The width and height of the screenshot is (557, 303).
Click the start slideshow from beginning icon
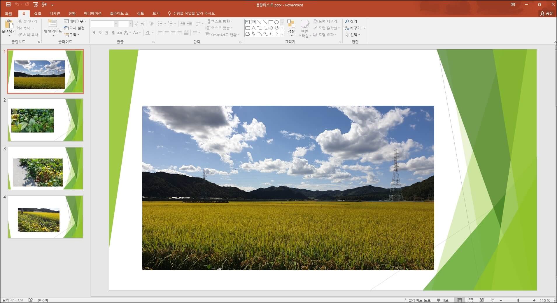click(x=36, y=4)
